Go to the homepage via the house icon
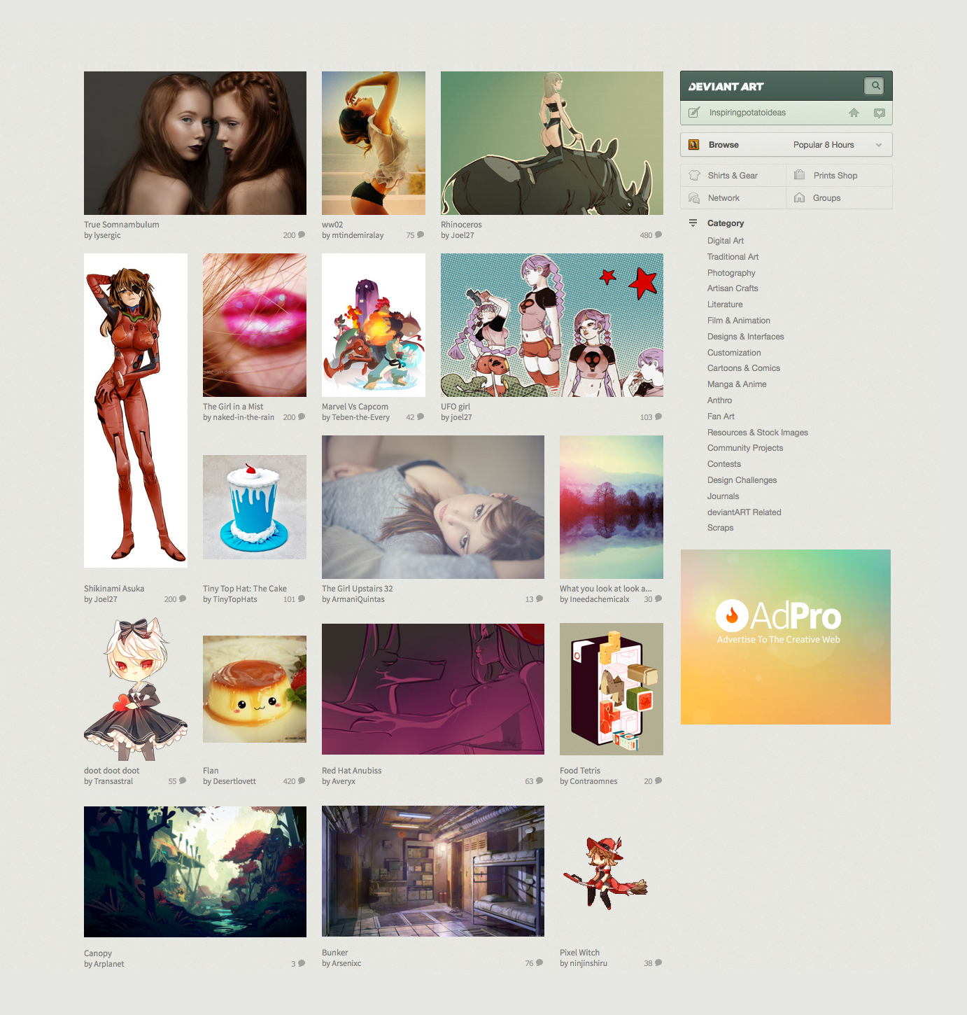Viewport: 967px width, 1015px height. point(854,112)
